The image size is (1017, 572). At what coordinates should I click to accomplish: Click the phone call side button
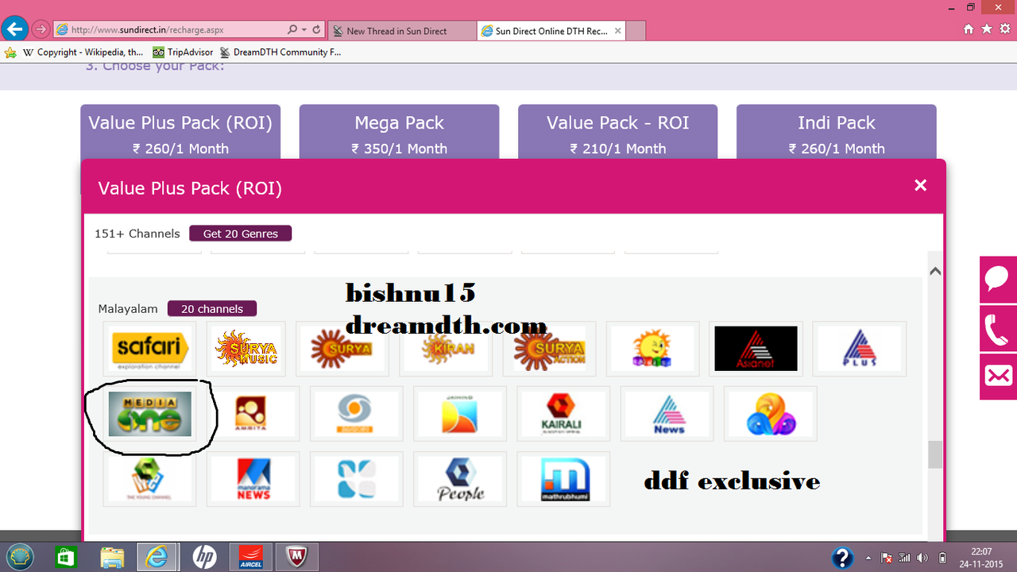tap(998, 328)
